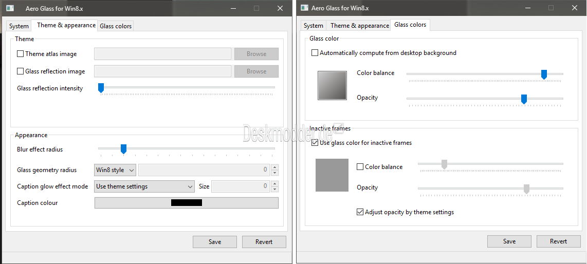Click the Glass reflection intensity slider handle
587x264 pixels.
pyautogui.click(x=101, y=88)
